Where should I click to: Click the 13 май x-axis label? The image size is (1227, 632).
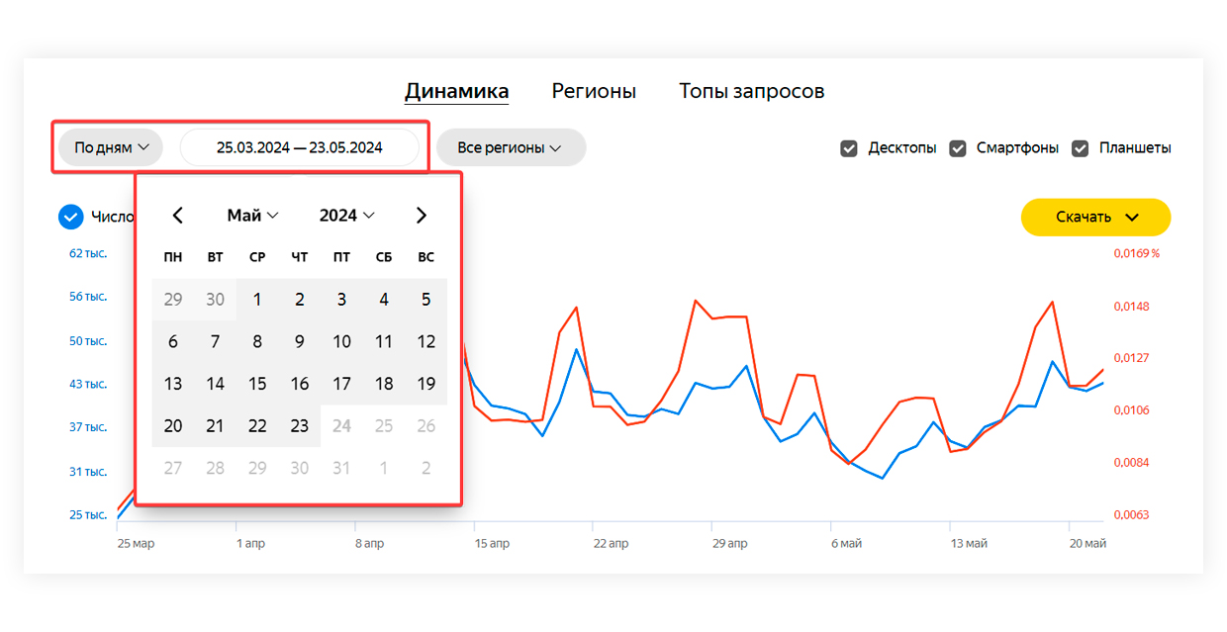point(969,544)
